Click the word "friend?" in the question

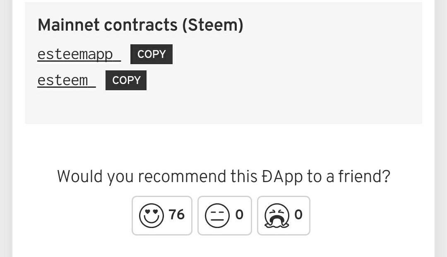[364, 177]
